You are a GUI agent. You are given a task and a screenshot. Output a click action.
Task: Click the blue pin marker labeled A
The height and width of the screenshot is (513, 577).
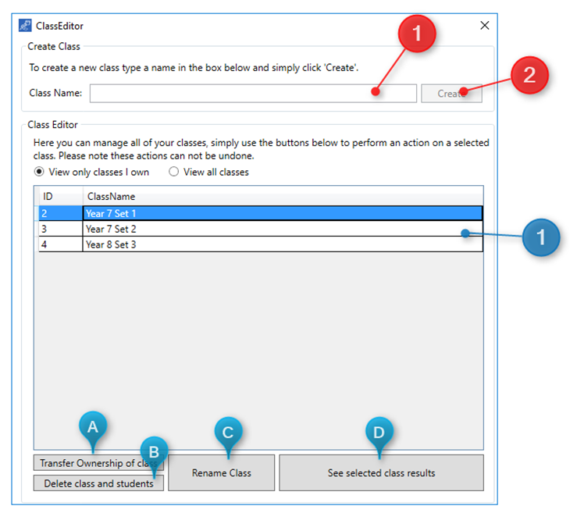93,426
